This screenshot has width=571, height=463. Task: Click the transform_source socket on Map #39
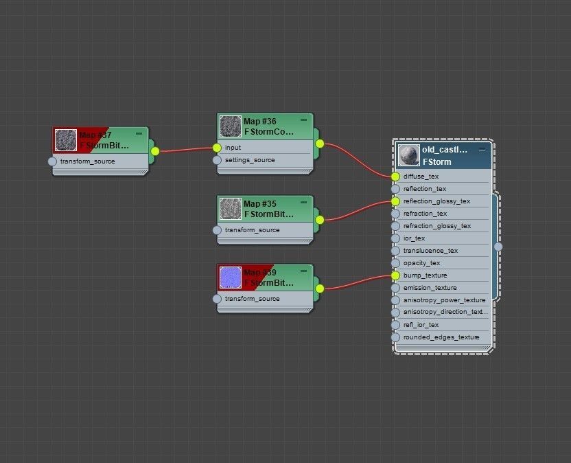(217, 299)
